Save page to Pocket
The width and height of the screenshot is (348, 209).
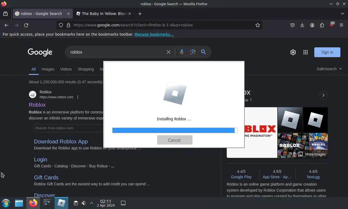point(293,25)
